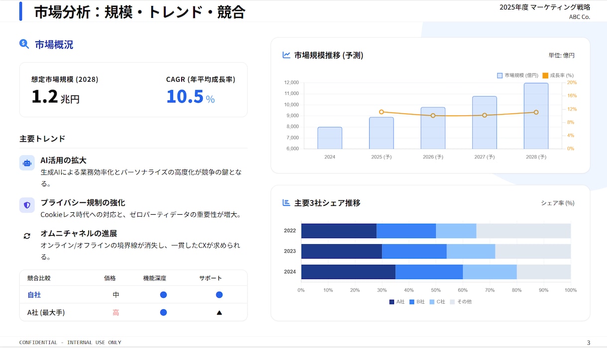Click the 単位: 億円 unit label
Viewport: 607px width, 348px height.
[x=562, y=55]
